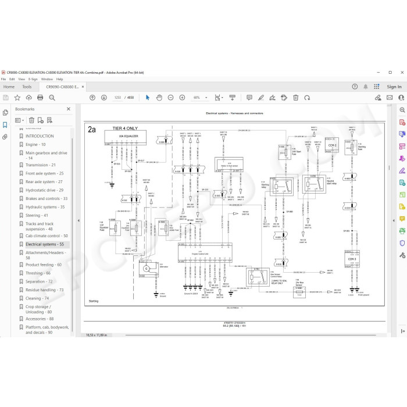Click the Sign In button
Viewport: 407px width, 407px height.
394,87
